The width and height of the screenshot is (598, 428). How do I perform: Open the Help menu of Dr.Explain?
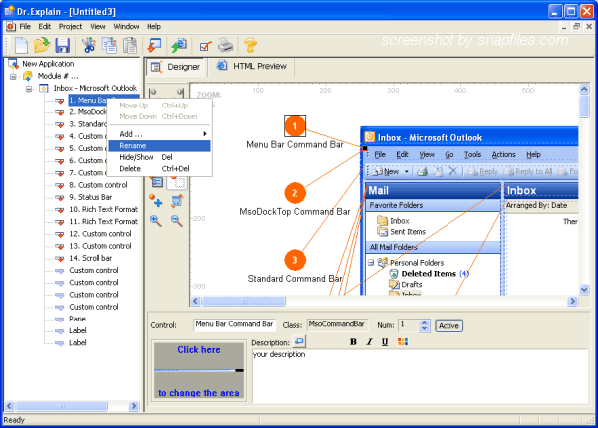point(153,26)
